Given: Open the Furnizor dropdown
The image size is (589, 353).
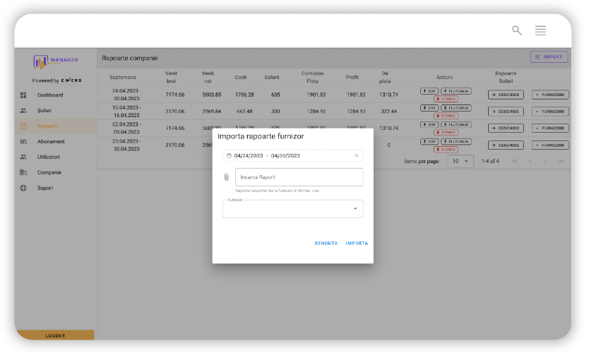Looking at the screenshot, I should 292,209.
